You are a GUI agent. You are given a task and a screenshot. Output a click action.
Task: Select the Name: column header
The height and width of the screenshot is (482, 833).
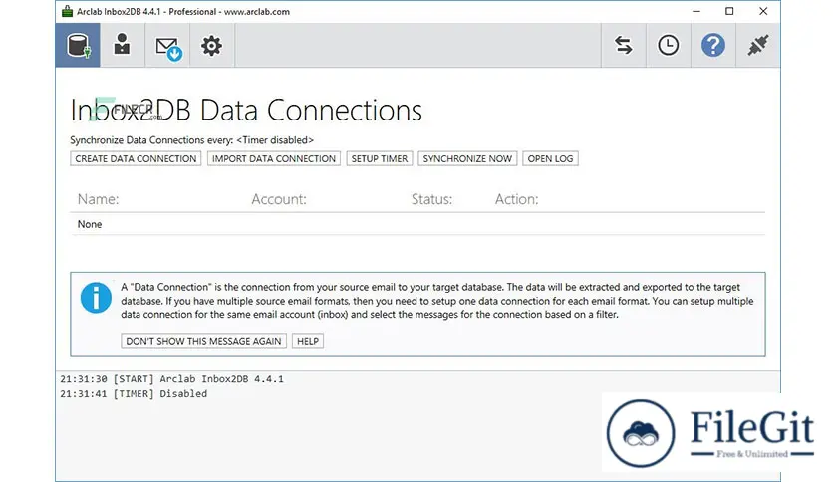(x=99, y=199)
